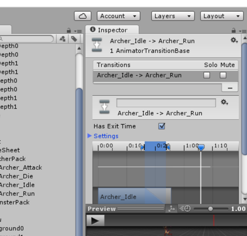Screen dimensions: 247x236
Task: Remove the transition with the minus button
Action: point(230,88)
